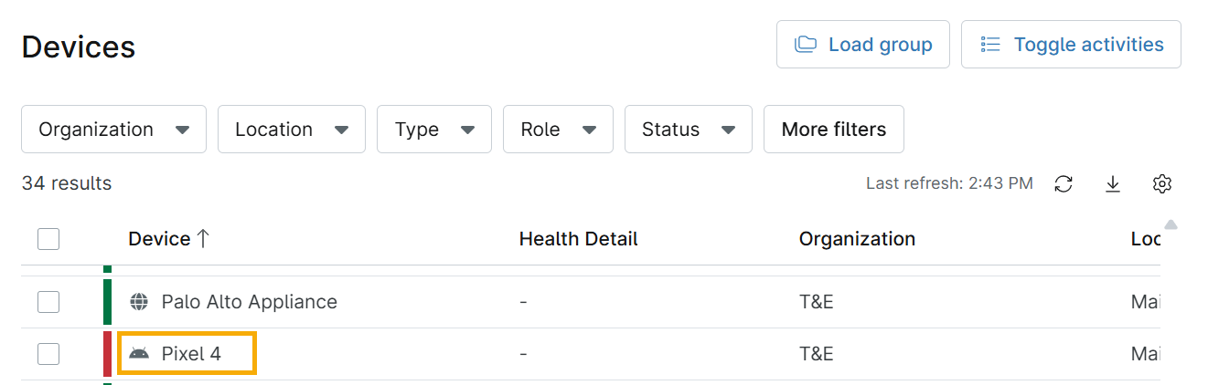Image resolution: width=1208 pixels, height=385 pixels.
Task: Select the Pixel 4 row checkbox
Action: click(48, 354)
